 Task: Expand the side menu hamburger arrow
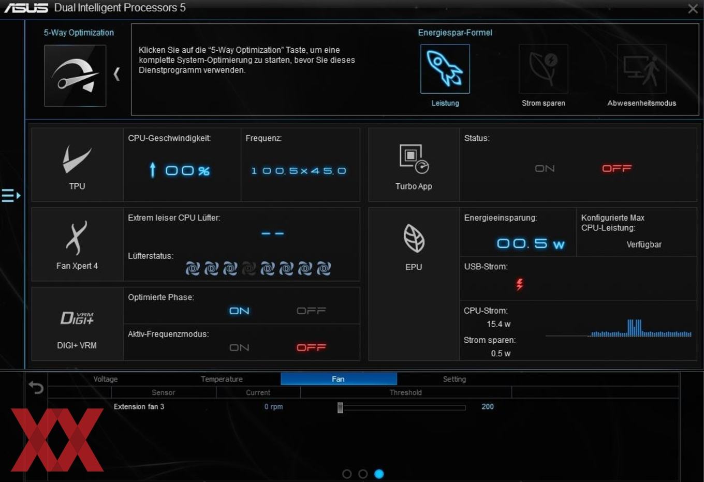tap(11, 196)
